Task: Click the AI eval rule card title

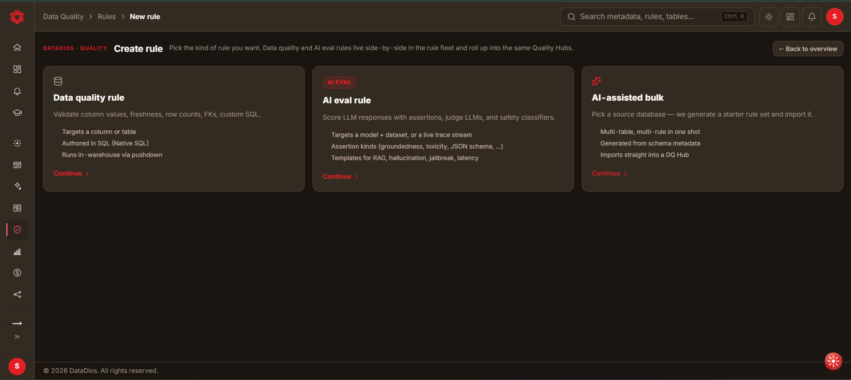Action: (347, 100)
